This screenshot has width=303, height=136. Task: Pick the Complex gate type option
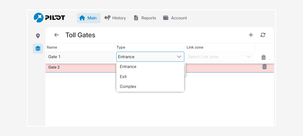tap(128, 86)
